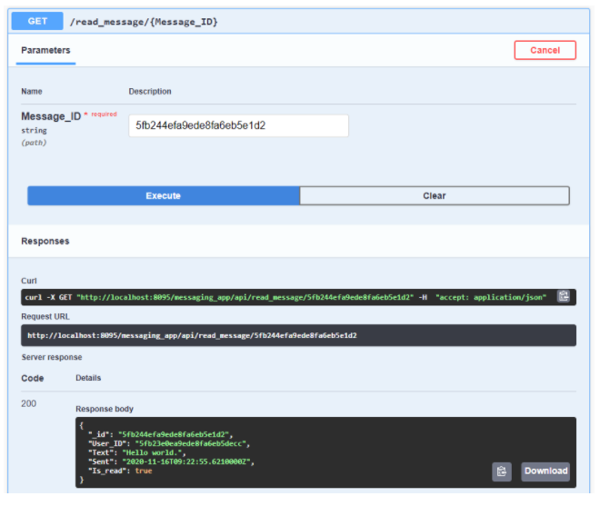The image size is (600, 506).
Task: Download the response body
Action: click(545, 471)
